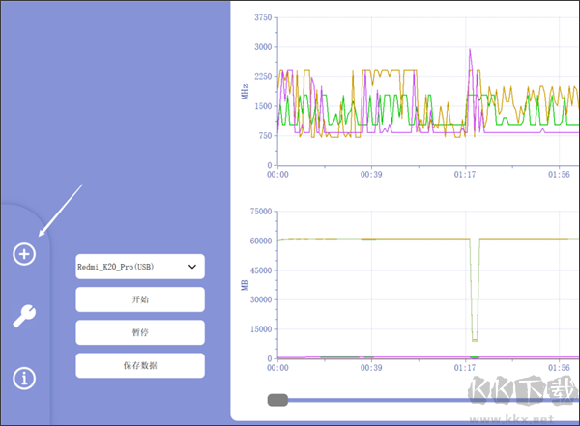Click the middle of the blue slider track
This screenshot has height=426, width=580.
(425, 400)
